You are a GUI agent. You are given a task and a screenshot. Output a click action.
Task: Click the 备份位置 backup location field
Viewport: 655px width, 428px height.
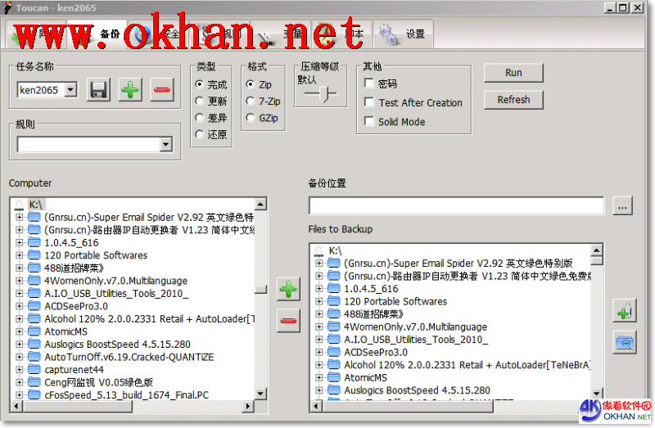457,206
